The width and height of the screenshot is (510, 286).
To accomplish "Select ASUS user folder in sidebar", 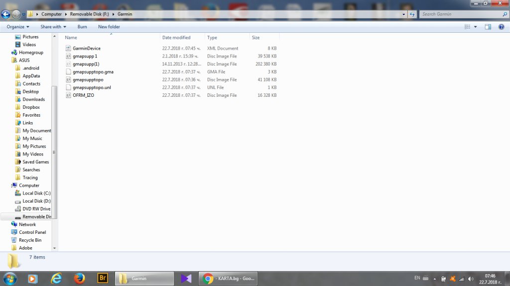I will click(24, 60).
